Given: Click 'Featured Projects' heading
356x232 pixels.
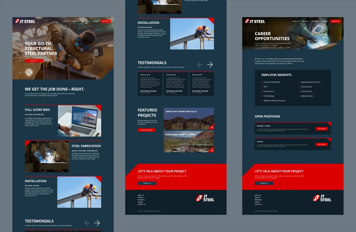Looking at the screenshot, I should tap(147, 113).
